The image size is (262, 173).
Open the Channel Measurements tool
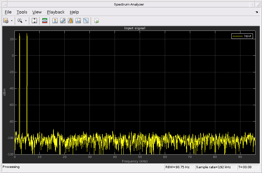point(70,21)
